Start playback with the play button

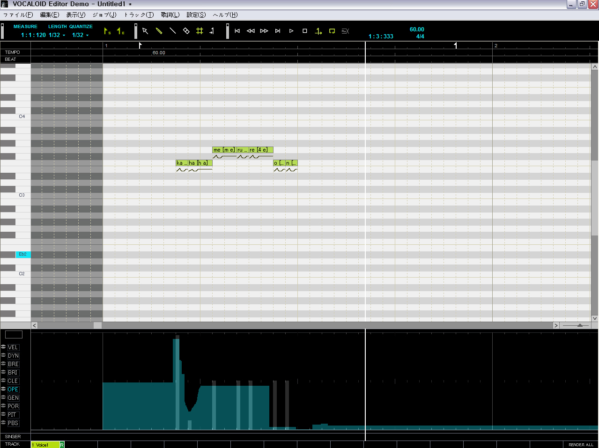[x=291, y=31]
